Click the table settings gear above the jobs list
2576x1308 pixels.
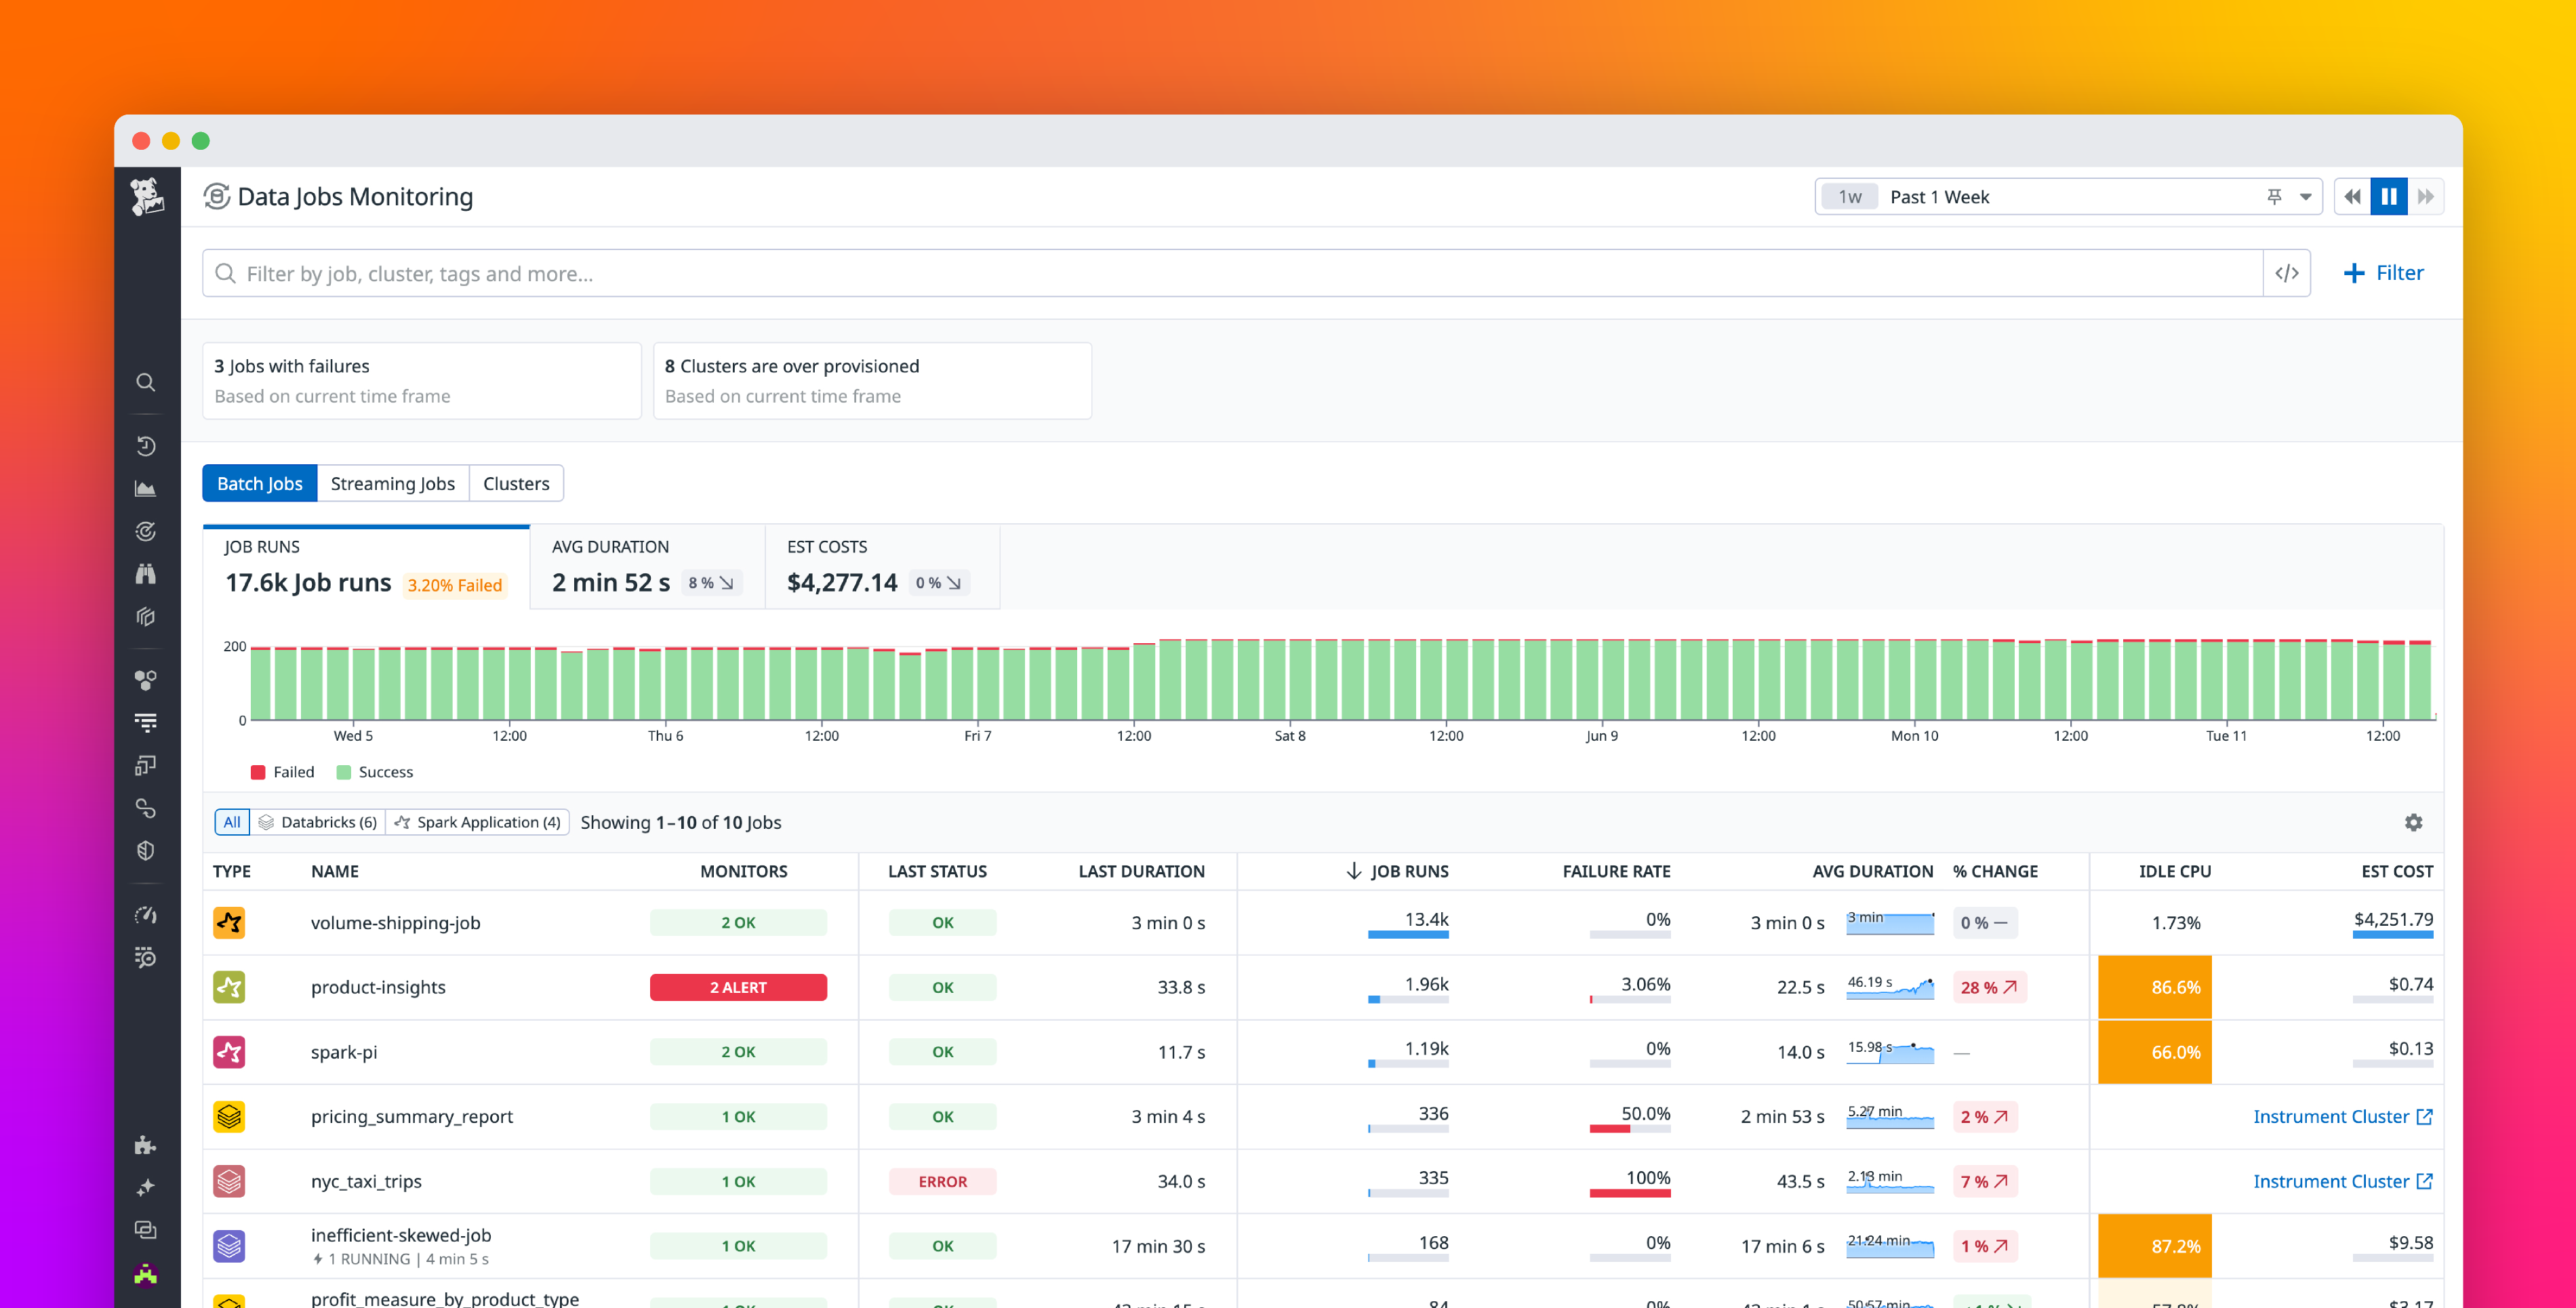pos(2414,822)
